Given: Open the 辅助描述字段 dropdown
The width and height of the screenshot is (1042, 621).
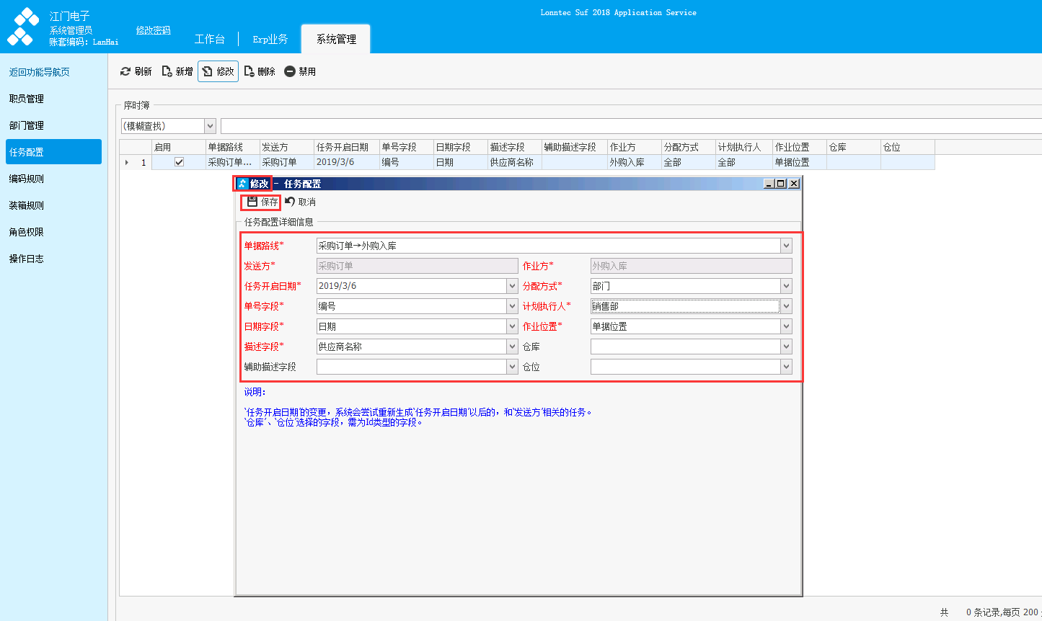Looking at the screenshot, I should [x=512, y=367].
